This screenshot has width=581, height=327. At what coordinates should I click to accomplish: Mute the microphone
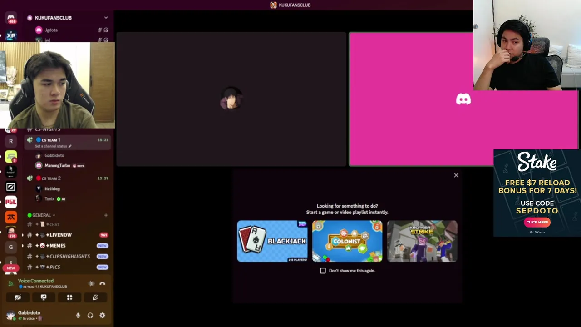pos(78,315)
